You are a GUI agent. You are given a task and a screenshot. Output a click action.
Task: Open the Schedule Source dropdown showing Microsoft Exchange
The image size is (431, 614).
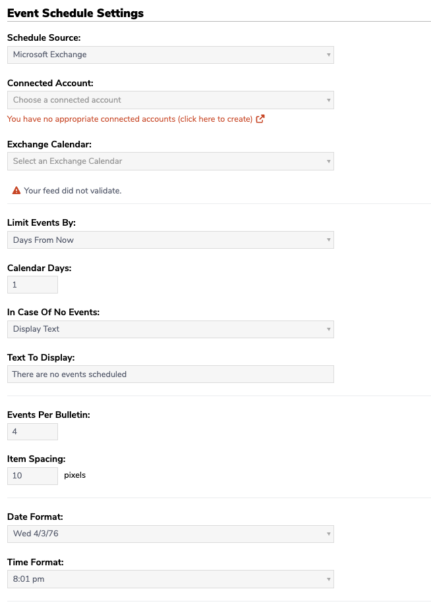coord(171,55)
